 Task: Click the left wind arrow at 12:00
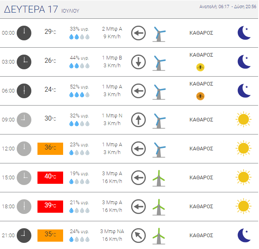click(x=138, y=149)
